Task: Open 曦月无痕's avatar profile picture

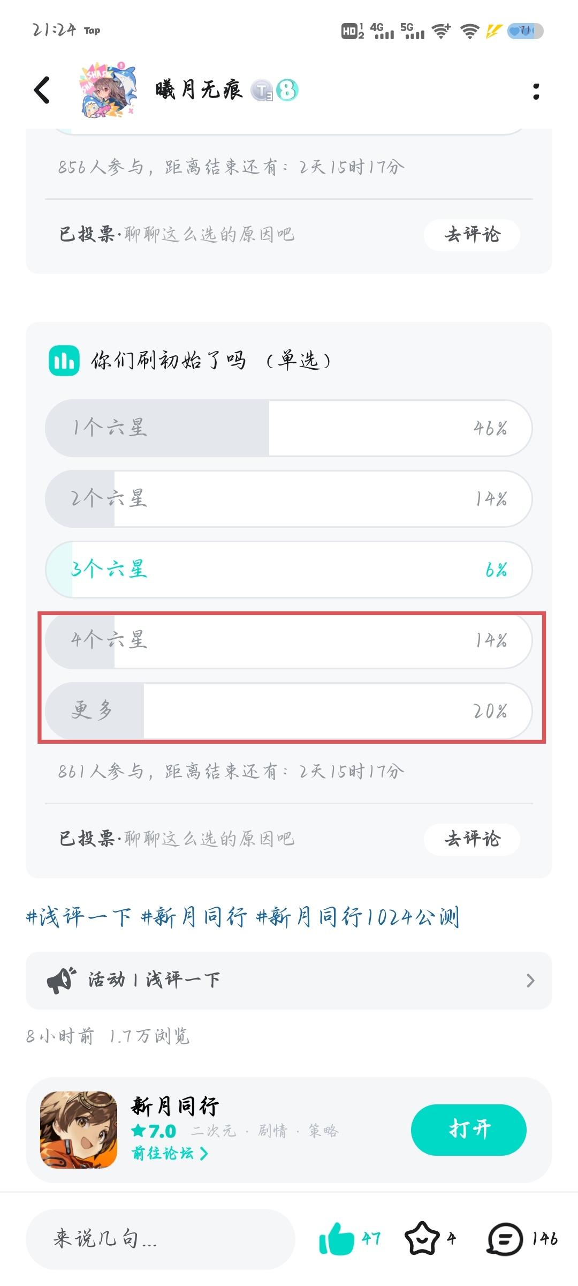Action: click(x=108, y=91)
